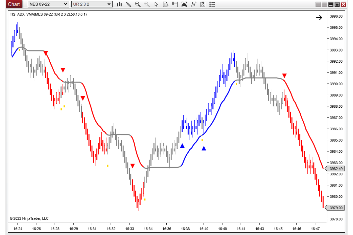
Task: Show the data box icon
Action: (165, 4)
